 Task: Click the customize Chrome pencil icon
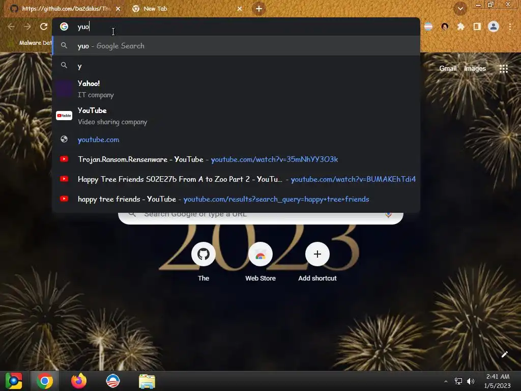coord(504,354)
